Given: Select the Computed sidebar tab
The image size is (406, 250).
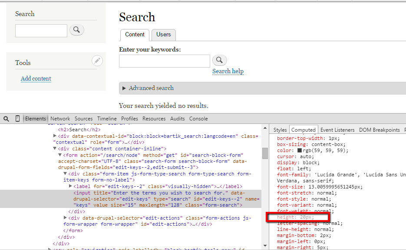Looking at the screenshot, I should pyautogui.click(x=304, y=130).
